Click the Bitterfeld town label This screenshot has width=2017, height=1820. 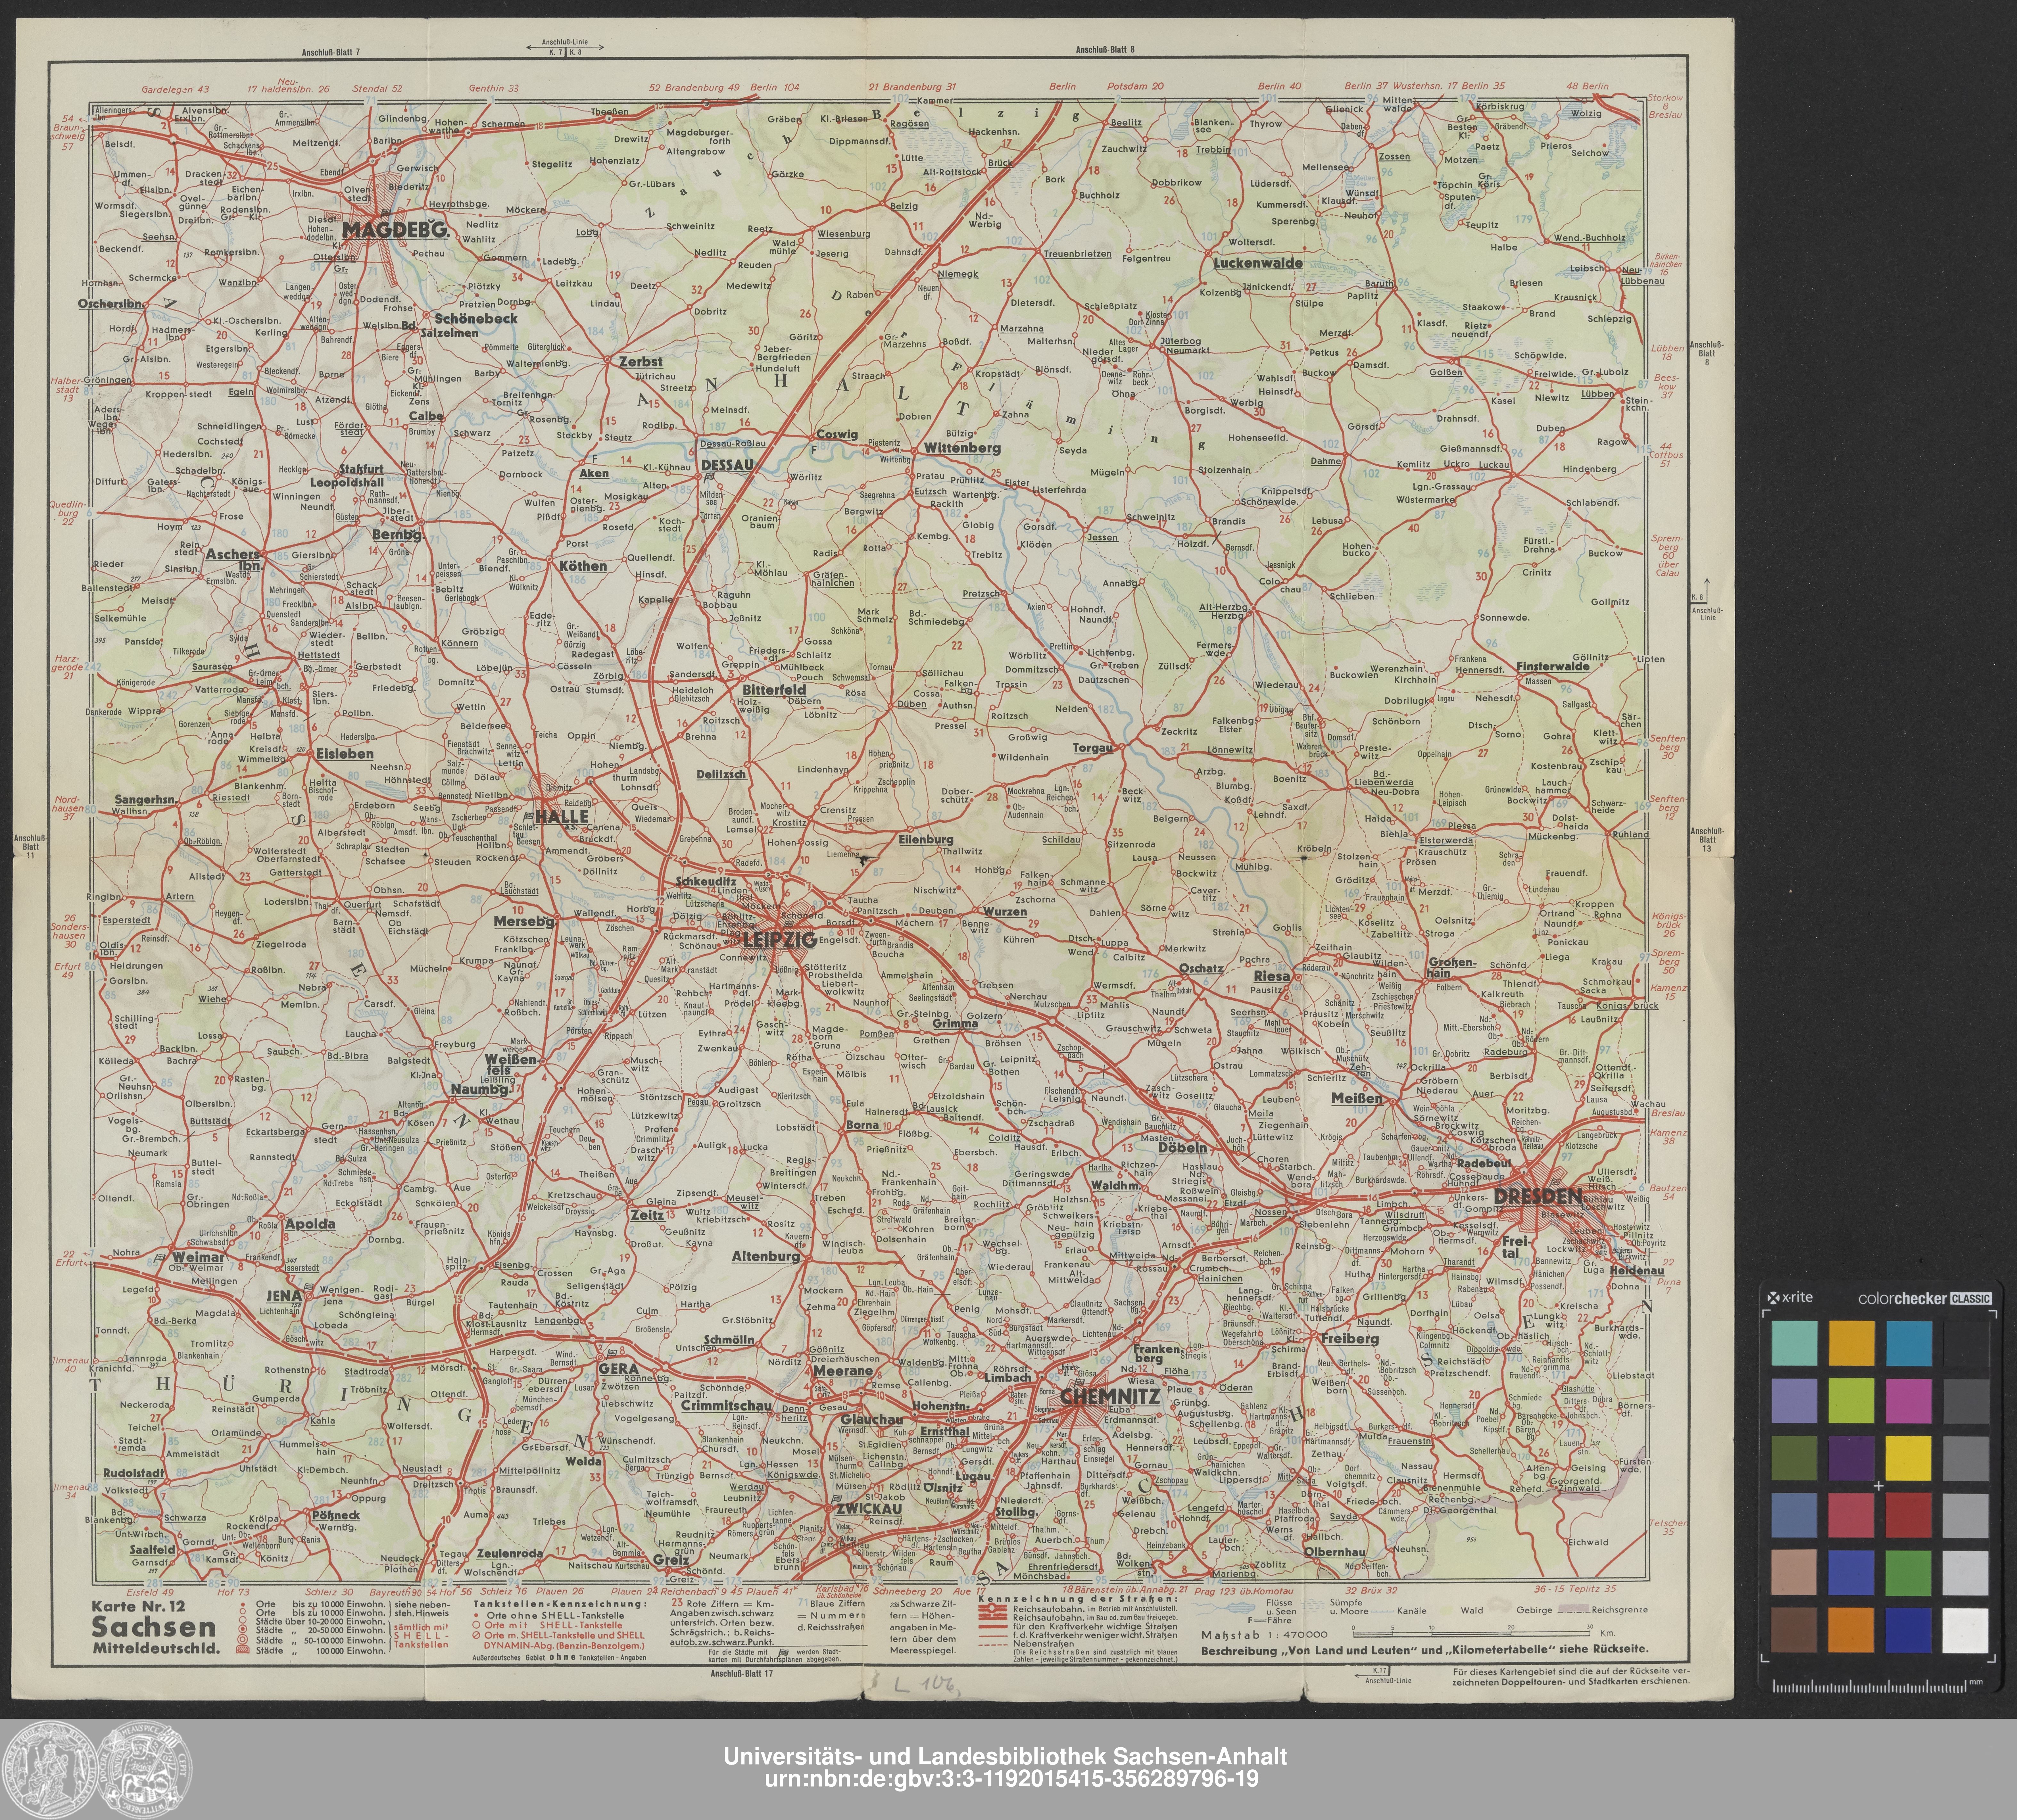(x=774, y=690)
